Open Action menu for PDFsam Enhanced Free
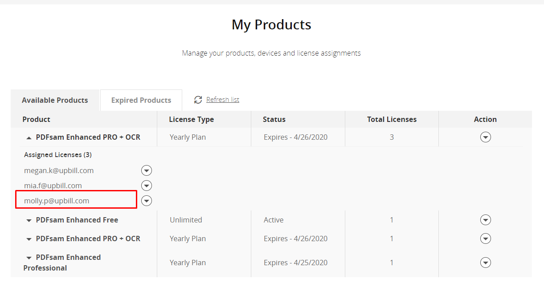 tap(486, 220)
